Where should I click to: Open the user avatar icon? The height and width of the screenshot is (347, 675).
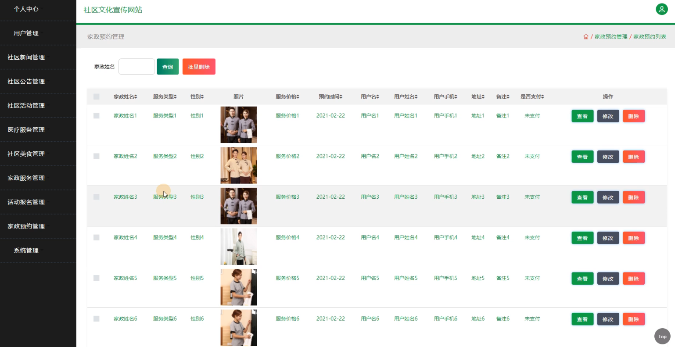coord(661,9)
